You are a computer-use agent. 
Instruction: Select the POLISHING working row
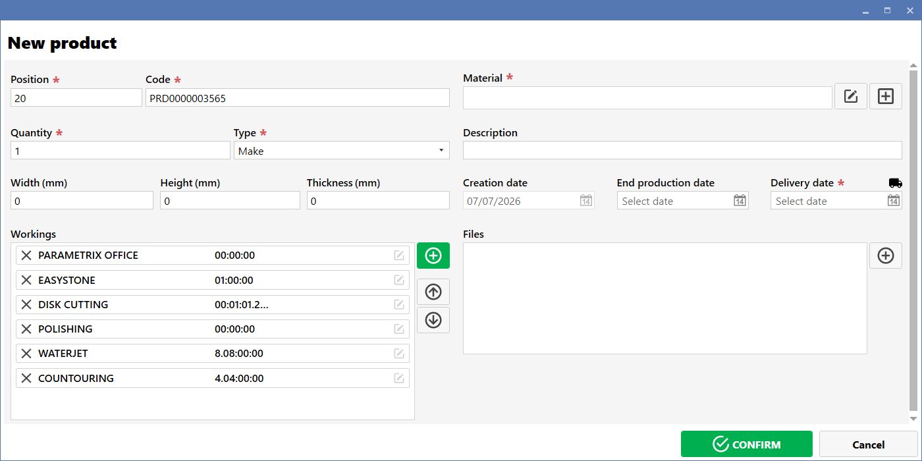click(x=213, y=329)
